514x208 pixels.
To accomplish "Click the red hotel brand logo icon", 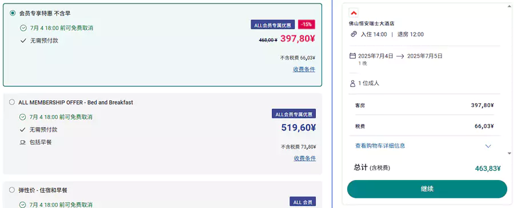I will (354, 13).
